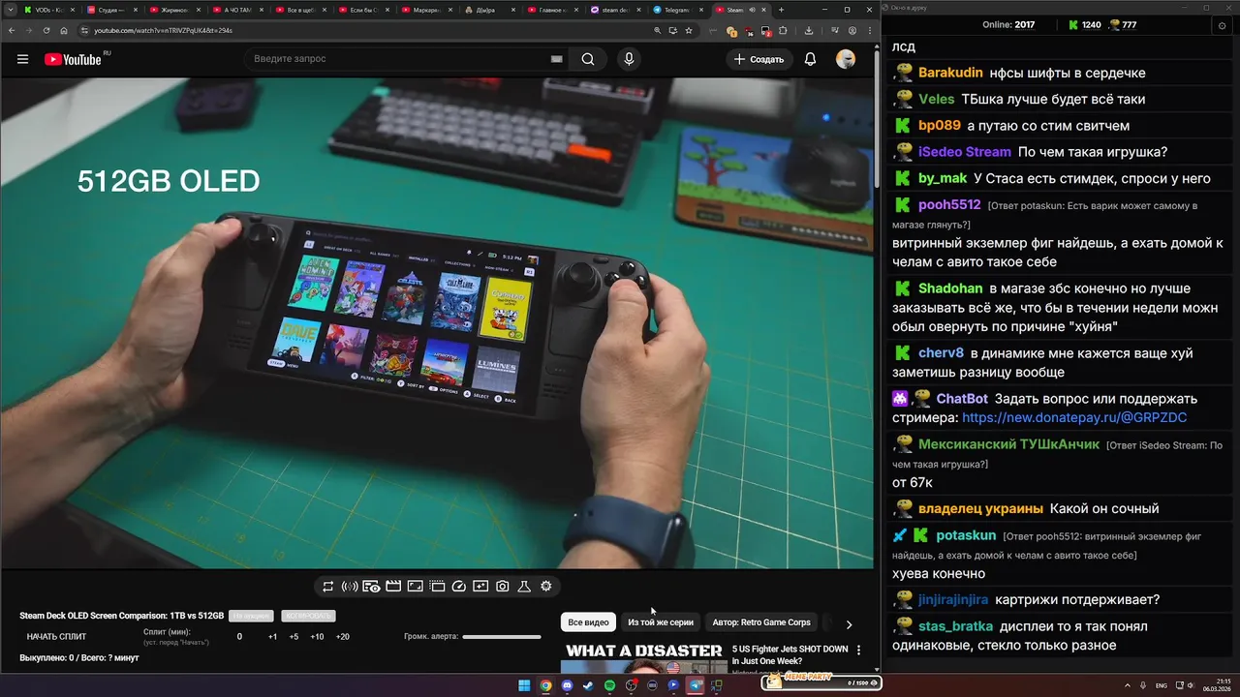Click the Создать create button

click(x=759, y=59)
